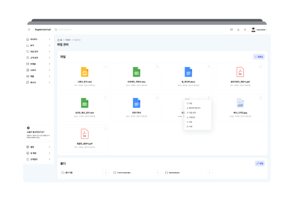Toggle the hamburger menu beside Supernormal logo
294x198 pixels.
coord(29,30)
